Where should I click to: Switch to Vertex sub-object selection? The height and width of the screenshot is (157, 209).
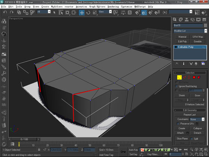pyautogui.click(x=179, y=78)
